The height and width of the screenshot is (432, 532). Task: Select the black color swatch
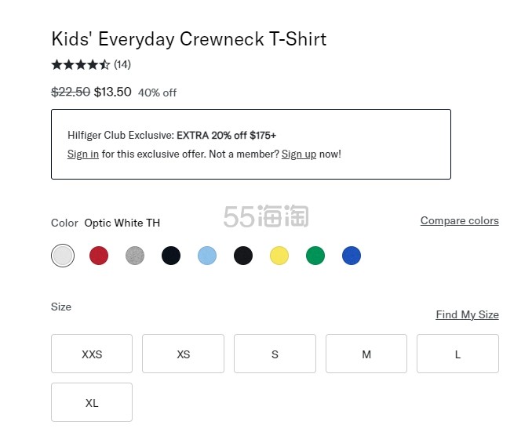(243, 256)
